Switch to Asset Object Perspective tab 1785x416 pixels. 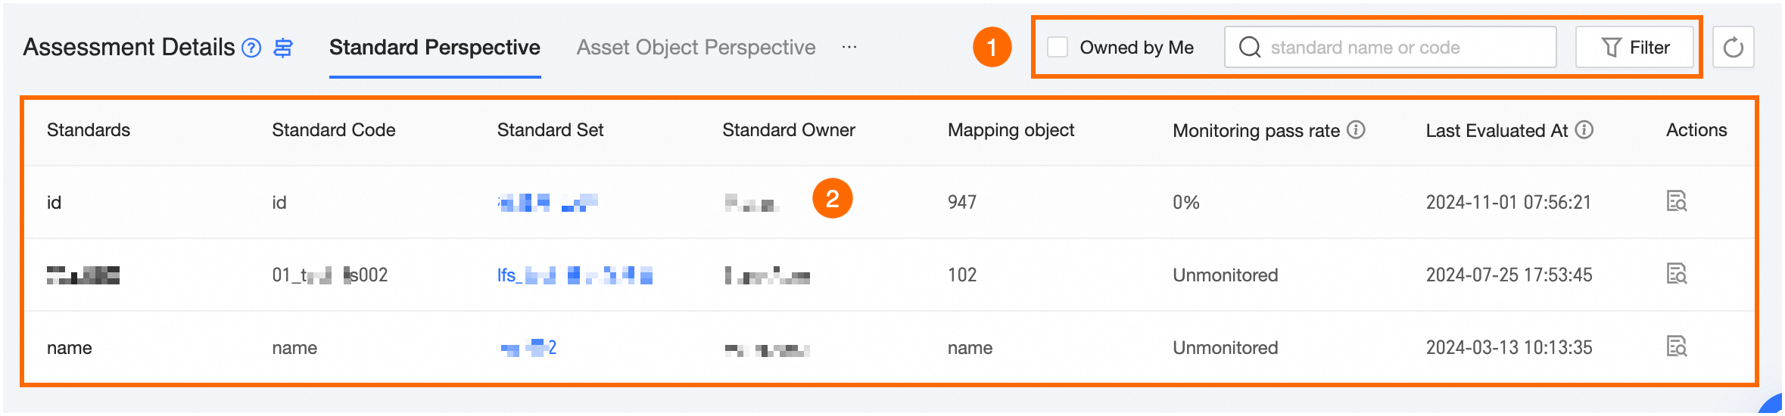coord(696,47)
